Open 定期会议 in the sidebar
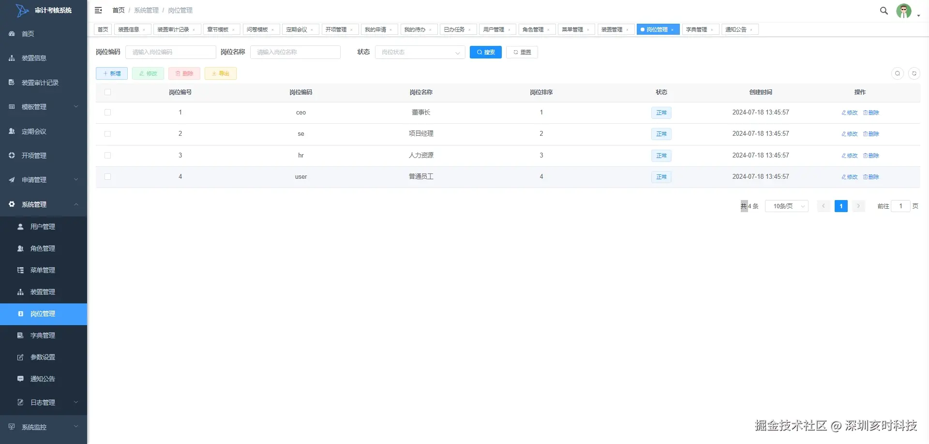The width and height of the screenshot is (929, 444). [44, 131]
